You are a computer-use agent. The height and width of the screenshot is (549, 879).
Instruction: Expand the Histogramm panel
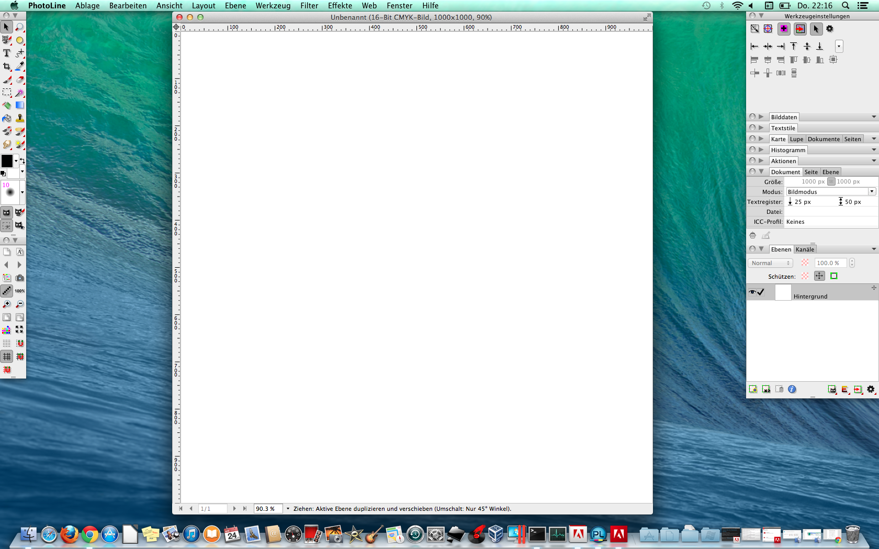click(x=761, y=150)
